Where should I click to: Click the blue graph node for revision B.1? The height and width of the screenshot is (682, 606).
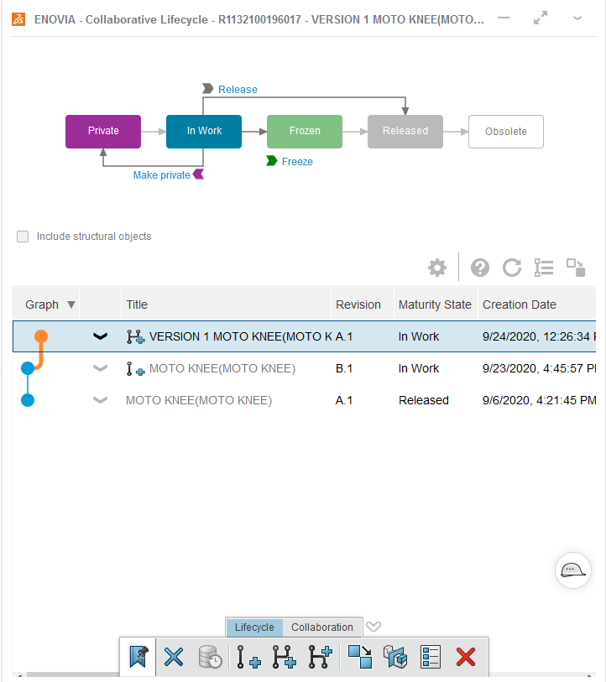click(28, 368)
